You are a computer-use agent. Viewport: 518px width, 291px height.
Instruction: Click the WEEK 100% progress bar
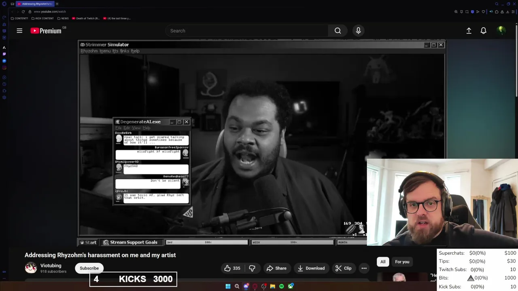[x=293, y=242]
